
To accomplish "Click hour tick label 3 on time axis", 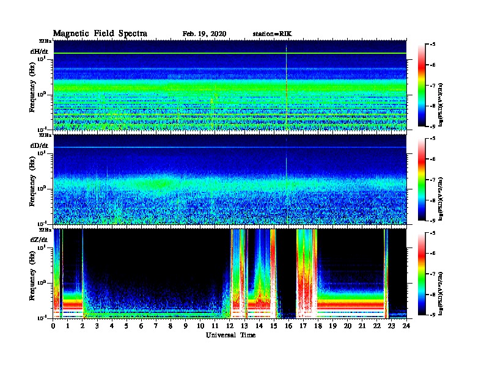I will (x=97, y=326).
